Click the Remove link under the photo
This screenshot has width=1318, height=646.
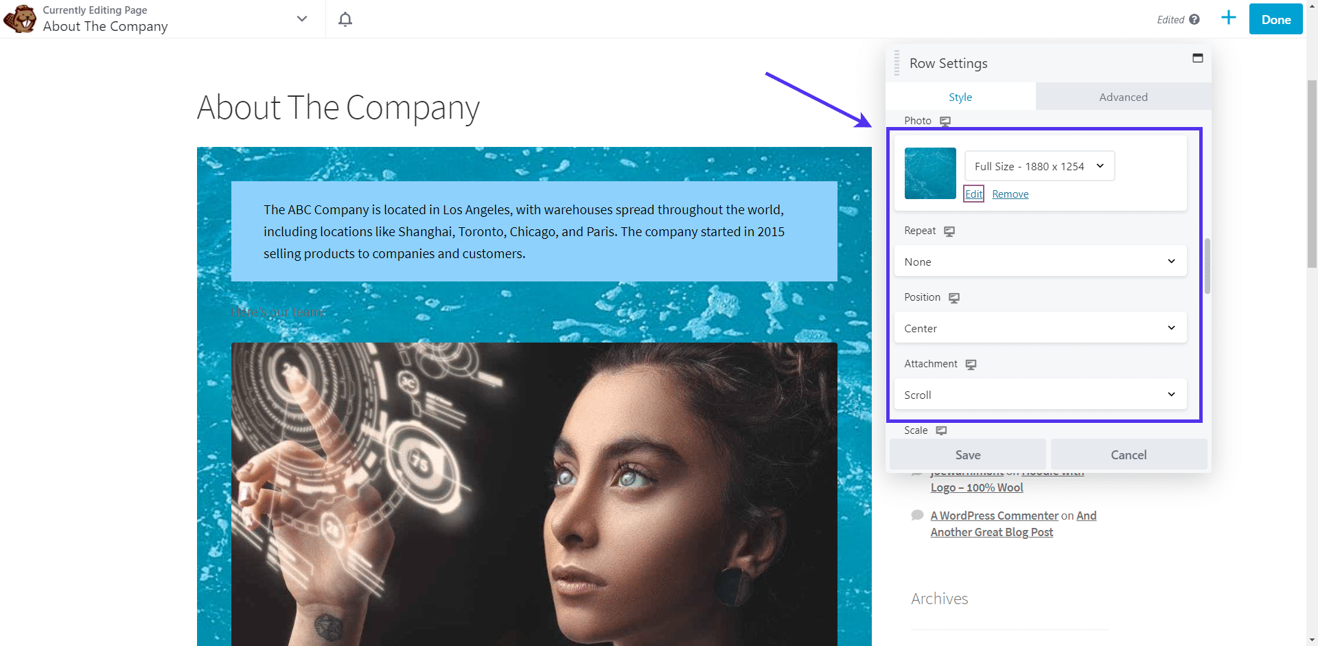click(1010, 194)
